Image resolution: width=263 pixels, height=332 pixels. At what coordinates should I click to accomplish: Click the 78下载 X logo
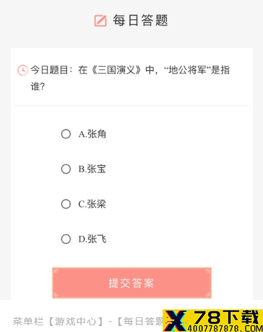click(x=176, y=321)
